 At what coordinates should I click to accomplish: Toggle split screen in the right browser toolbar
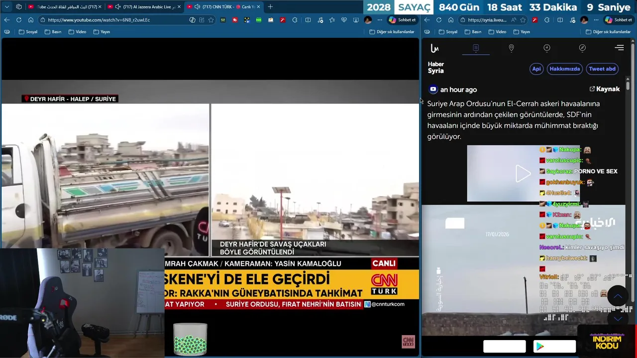pos(560,20)
